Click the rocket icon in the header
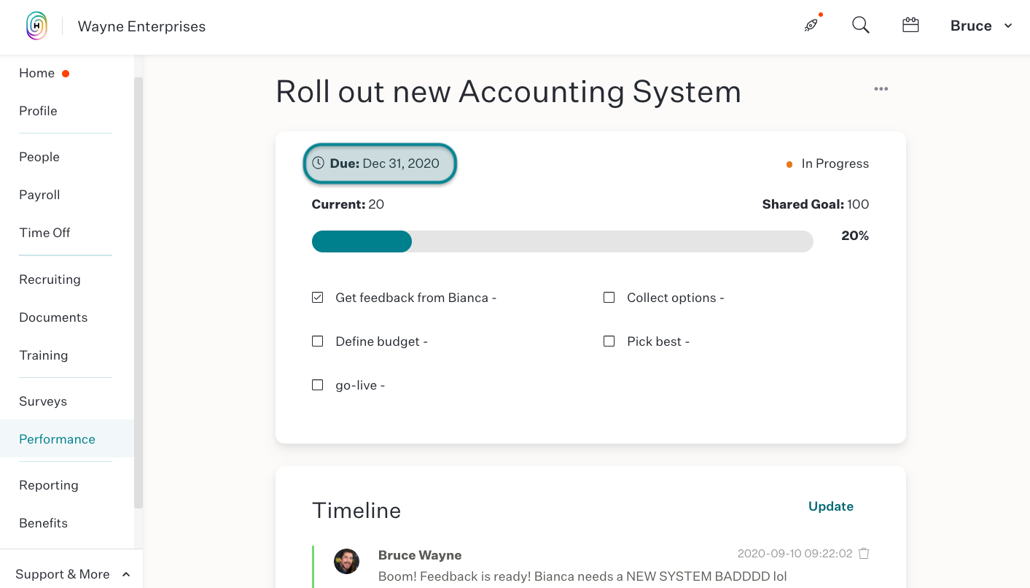The width and height of the screenshot is (1030, 588). pyautogui.click(x=811, y=26)
